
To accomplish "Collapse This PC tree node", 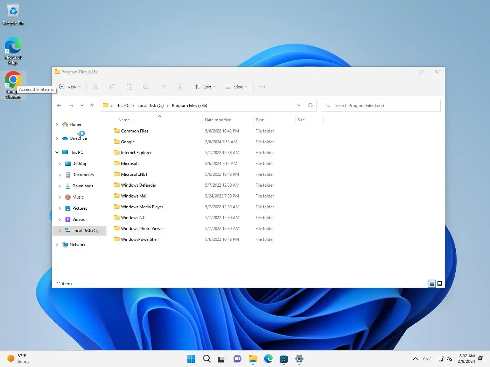I will click(57, 152).
